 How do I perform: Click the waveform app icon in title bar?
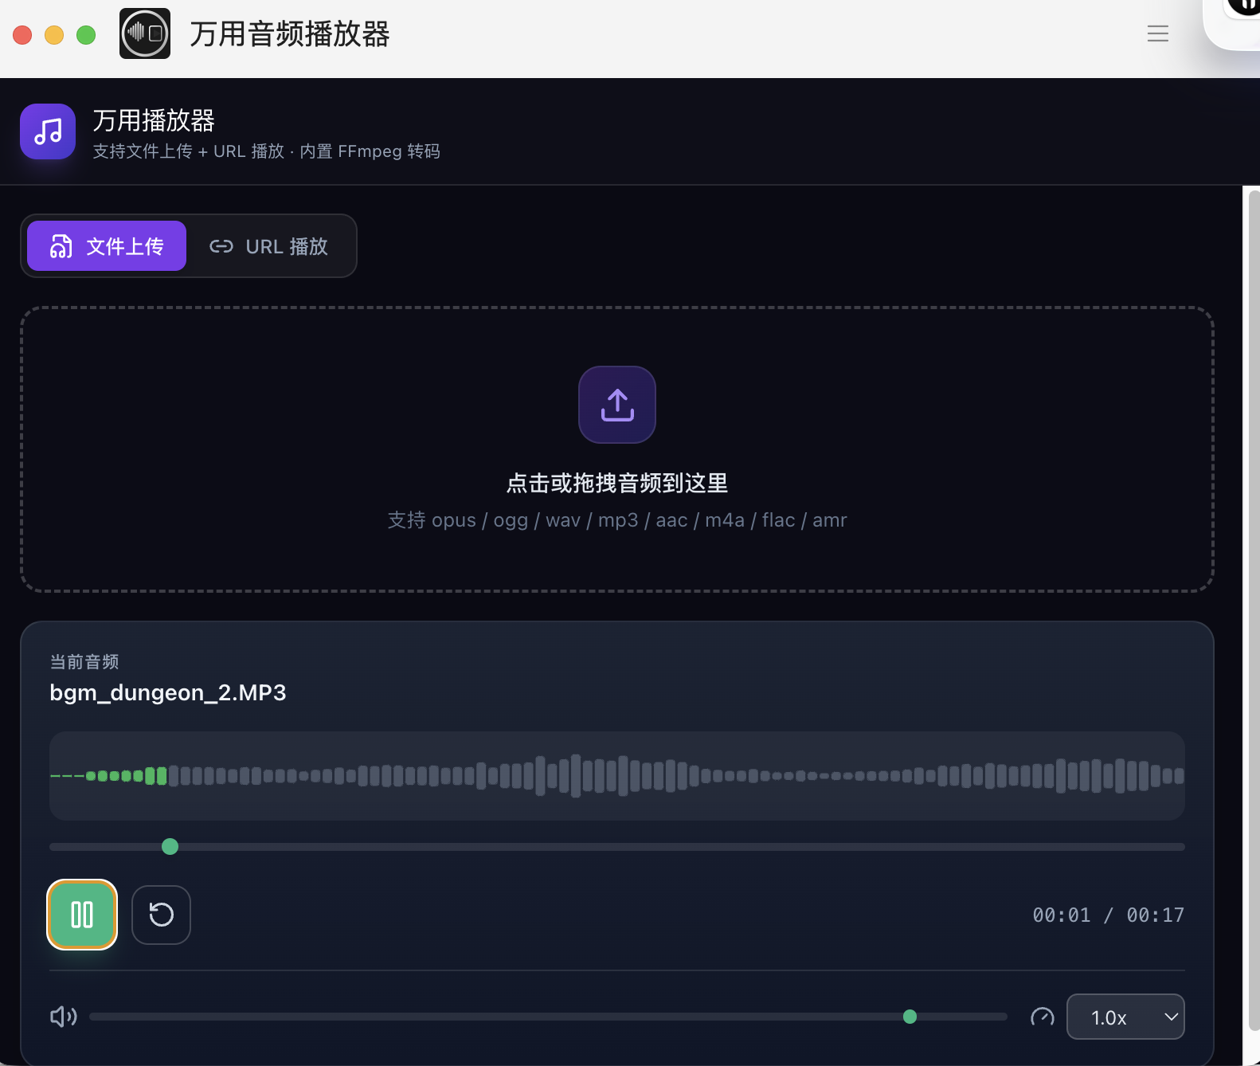[145, 33]
